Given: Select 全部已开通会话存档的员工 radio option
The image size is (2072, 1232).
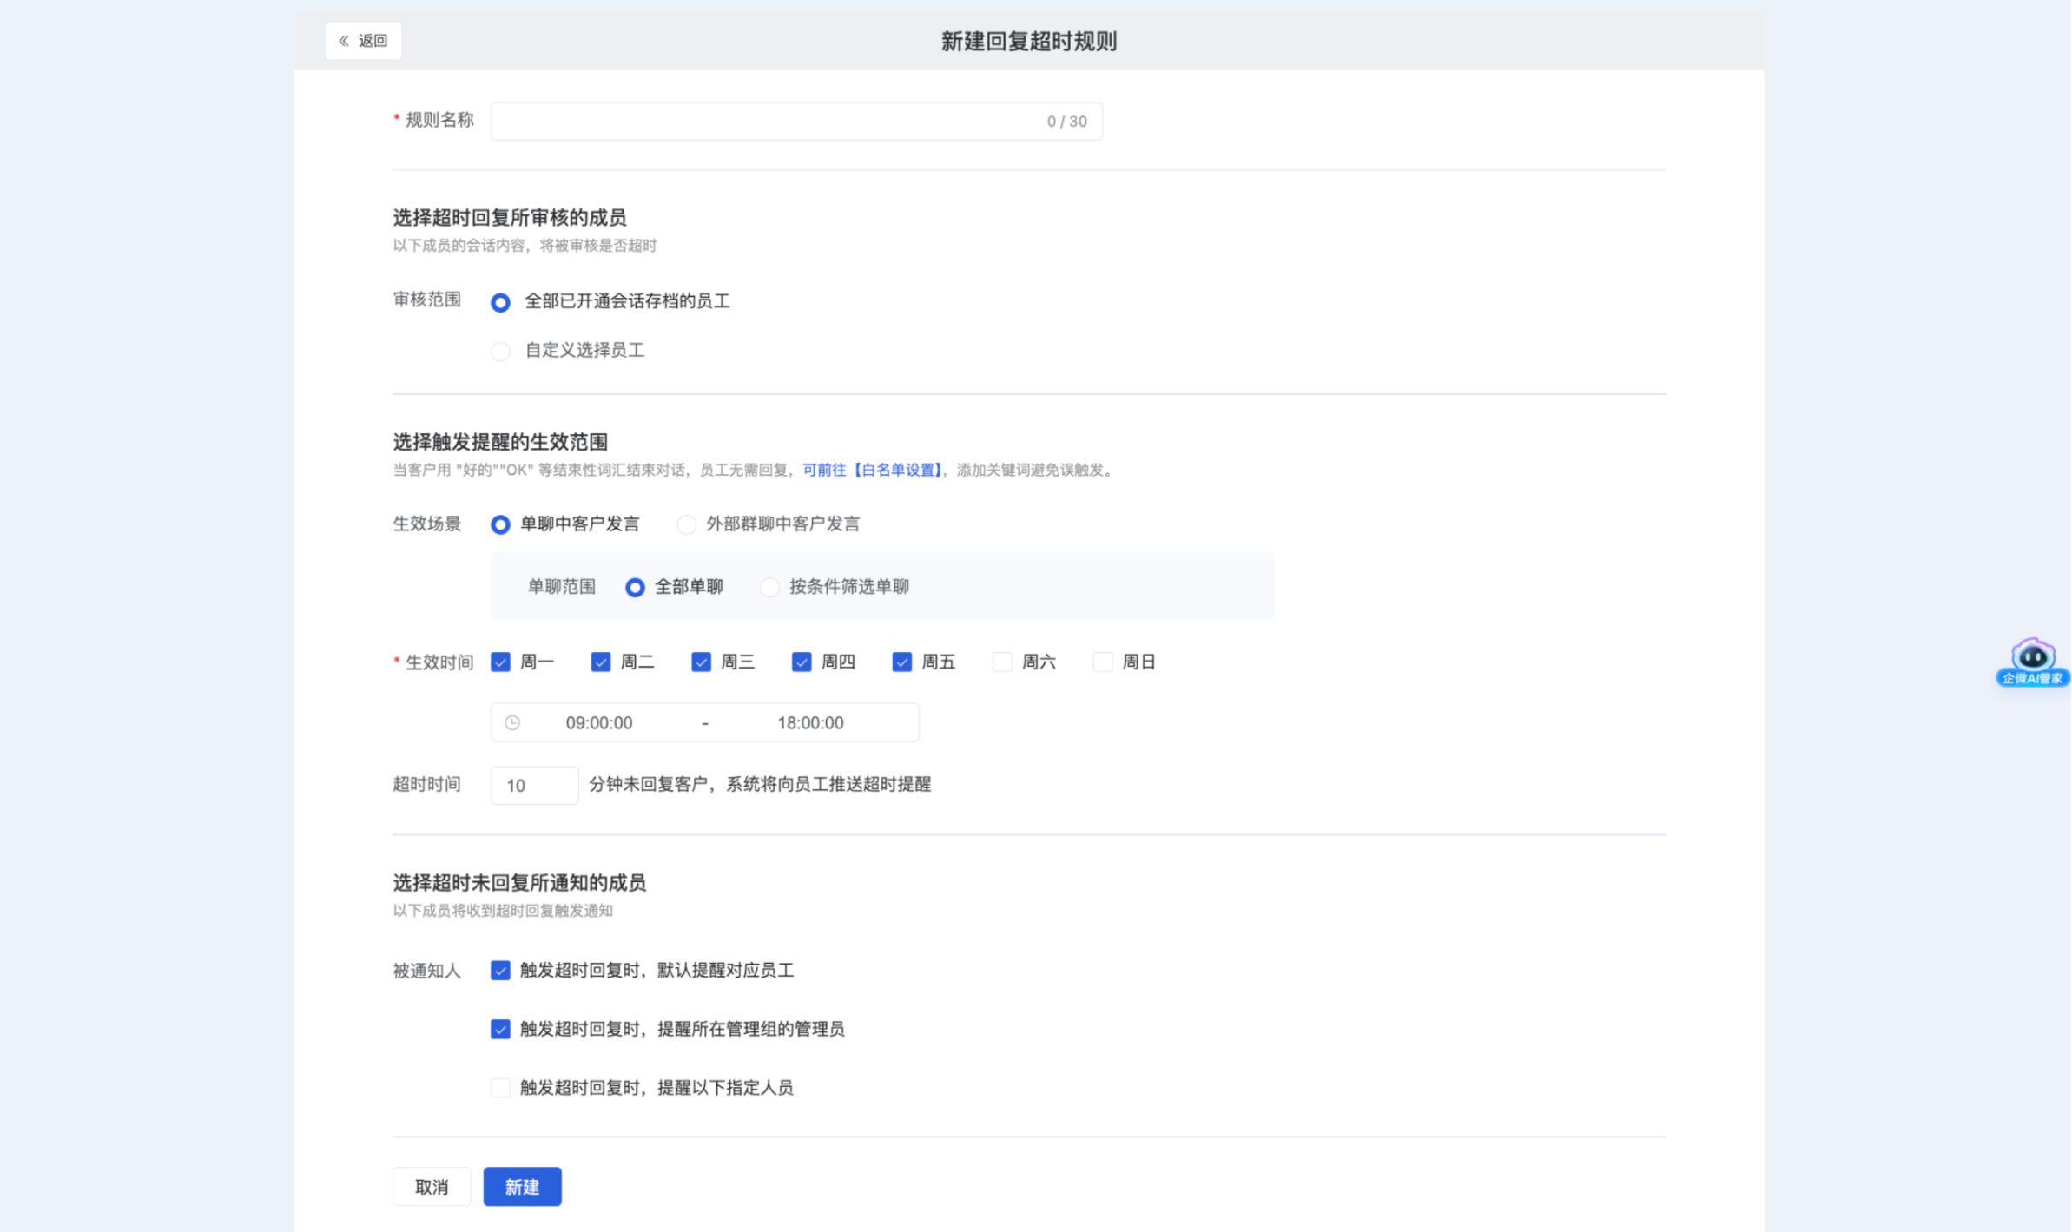Looking at the screenshot, I should click(x=500, y=302).
